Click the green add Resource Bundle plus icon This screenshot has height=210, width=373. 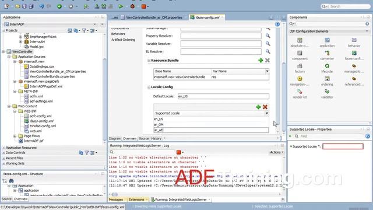pos(261,61)
